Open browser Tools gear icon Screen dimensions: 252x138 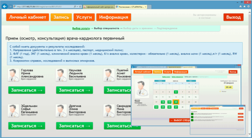click(248, 6)
